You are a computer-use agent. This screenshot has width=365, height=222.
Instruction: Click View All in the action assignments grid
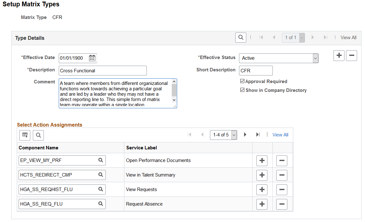[x=280, y=135]
